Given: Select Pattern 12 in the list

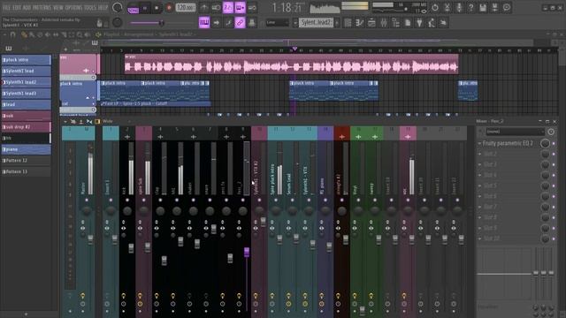Looking at the screenshot, I should click(x=26, y=161).
